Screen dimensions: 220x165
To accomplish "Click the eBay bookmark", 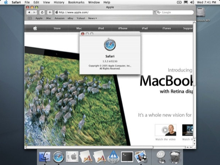I will pos(70,18).
